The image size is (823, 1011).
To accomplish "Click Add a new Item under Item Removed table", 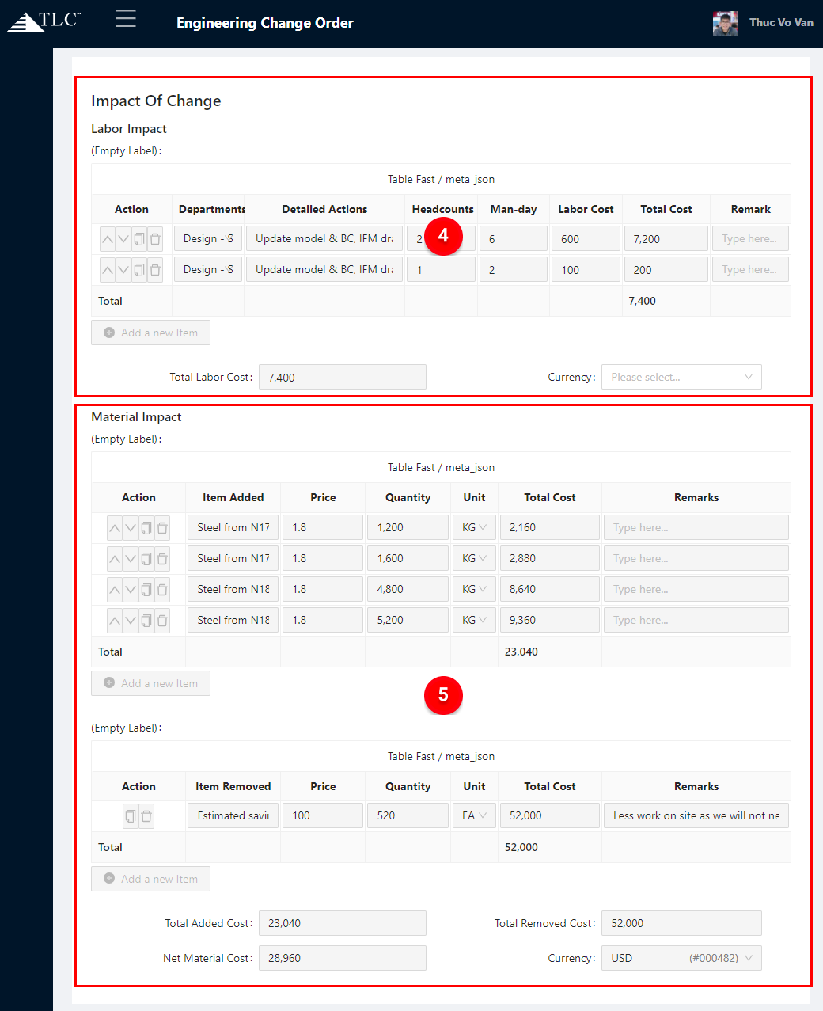I will pyautogui.click(x=150, y=879).
